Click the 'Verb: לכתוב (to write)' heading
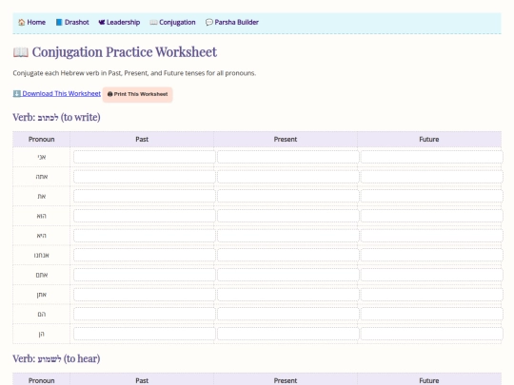Screen dimensions: 514x385 pyautogui.click(x=56, y=117)
